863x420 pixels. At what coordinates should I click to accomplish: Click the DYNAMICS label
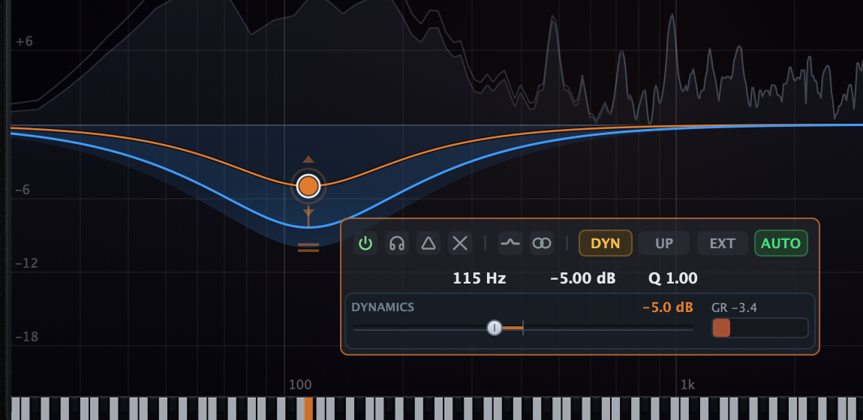[x=383, y=307]
